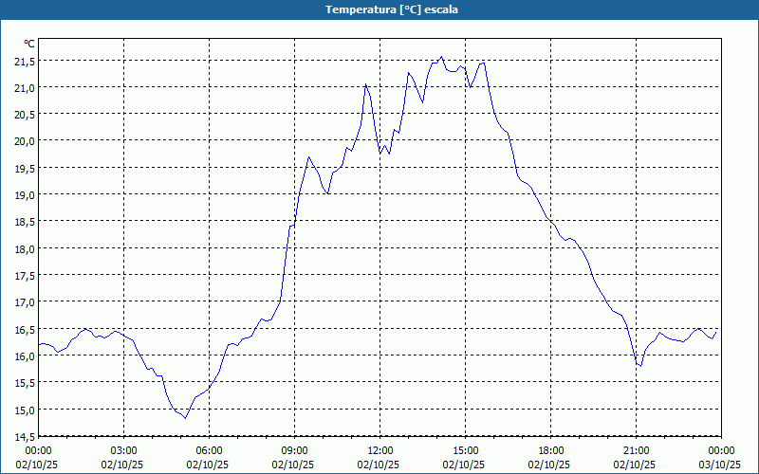This screenshot has width=759, height=474.
Task: Select the 21:00 time axis label
Action: click(637, 450)
